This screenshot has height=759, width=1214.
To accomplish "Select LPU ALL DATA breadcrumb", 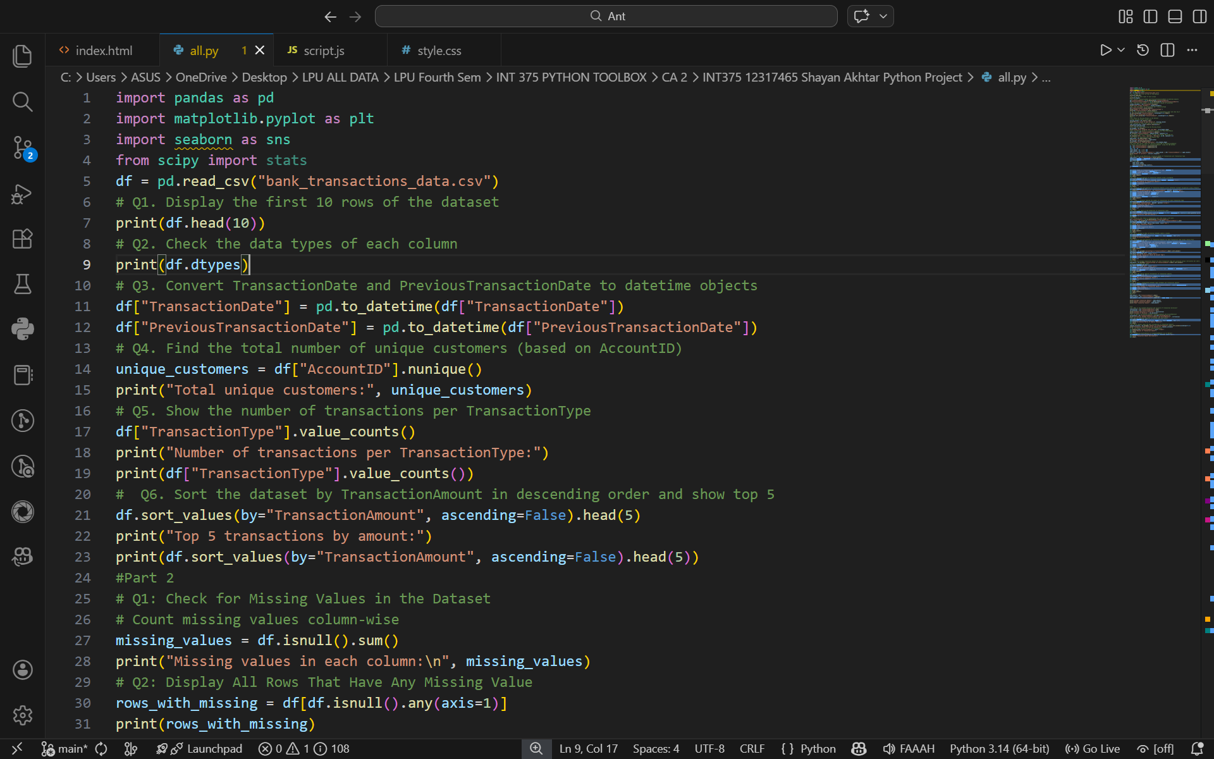I will pos(340,77).
